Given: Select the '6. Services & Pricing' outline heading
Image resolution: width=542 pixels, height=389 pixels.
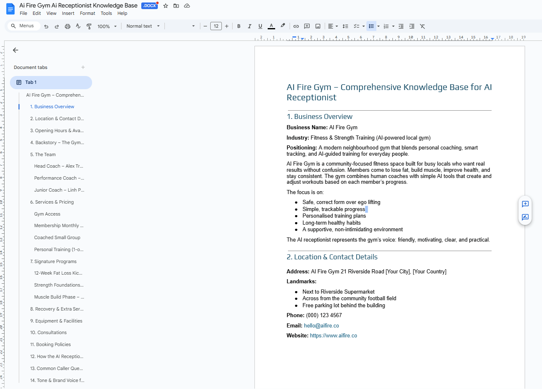Looking at the screenshot, I should pyautogui.click(x=52, y=202).
